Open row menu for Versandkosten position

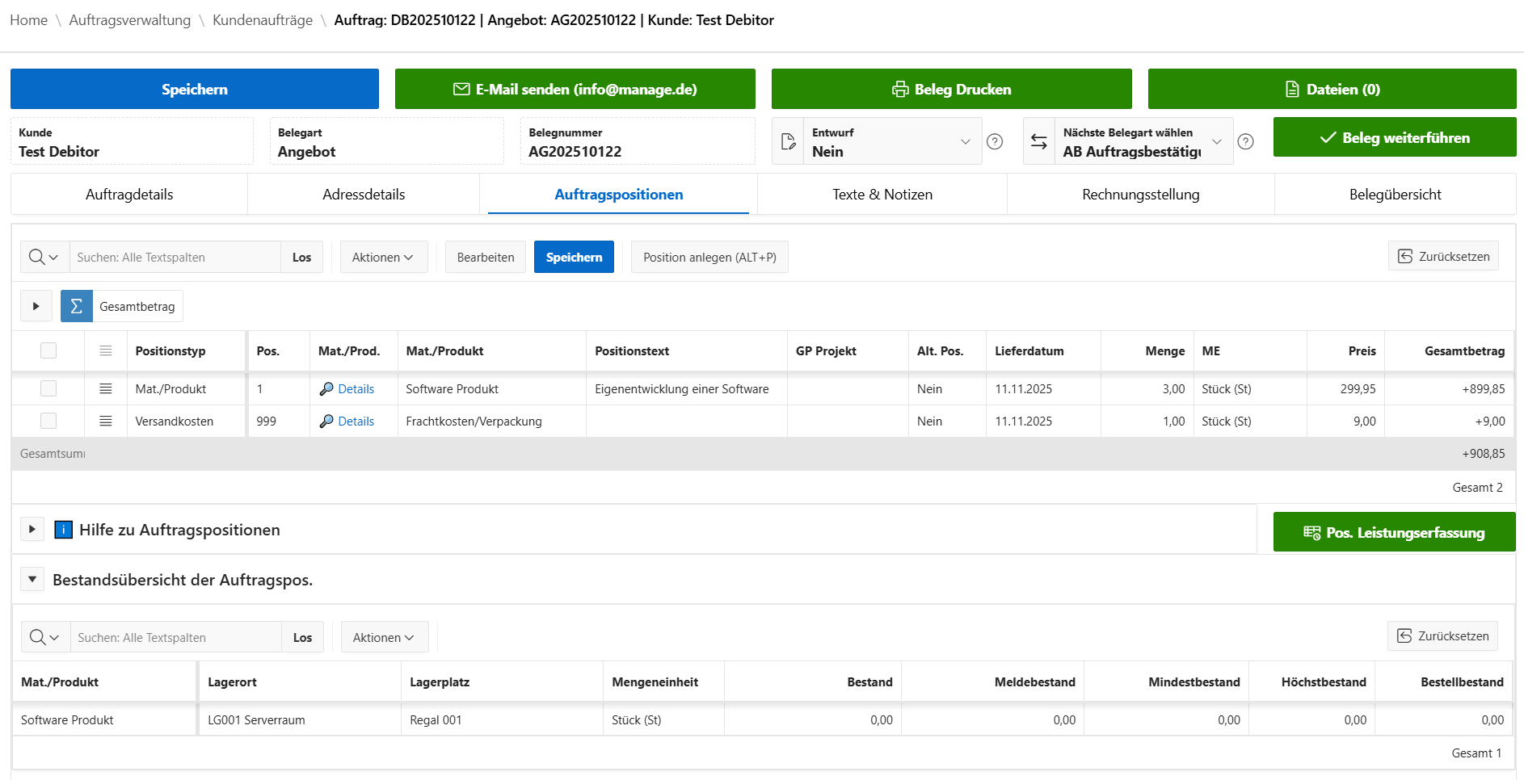(105, 421)
